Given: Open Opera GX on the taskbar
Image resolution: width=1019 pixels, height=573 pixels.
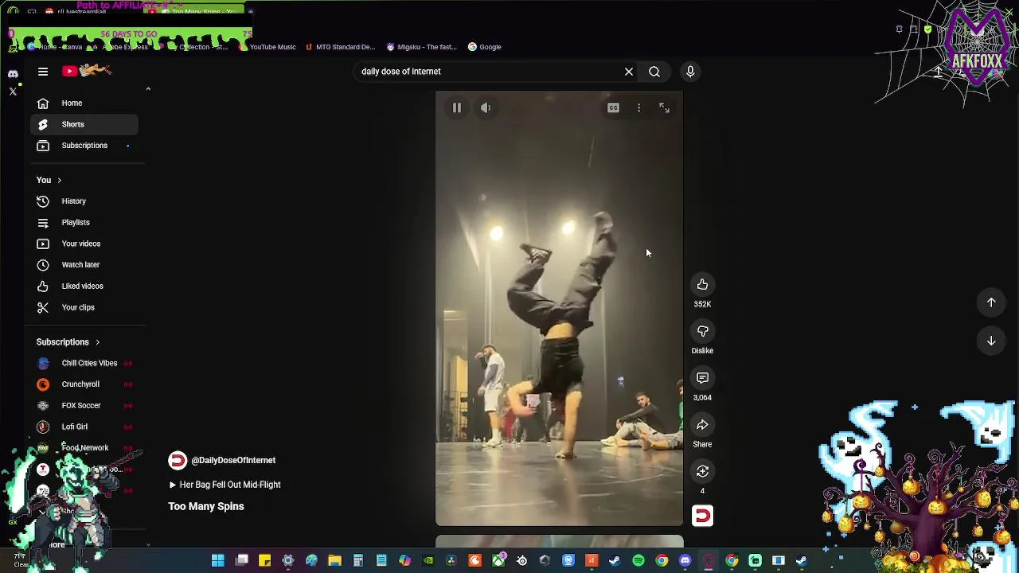Looking at the screenshot, I should click(x=709, y=561).
